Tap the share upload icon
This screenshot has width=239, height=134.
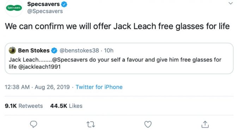point(205,124)
